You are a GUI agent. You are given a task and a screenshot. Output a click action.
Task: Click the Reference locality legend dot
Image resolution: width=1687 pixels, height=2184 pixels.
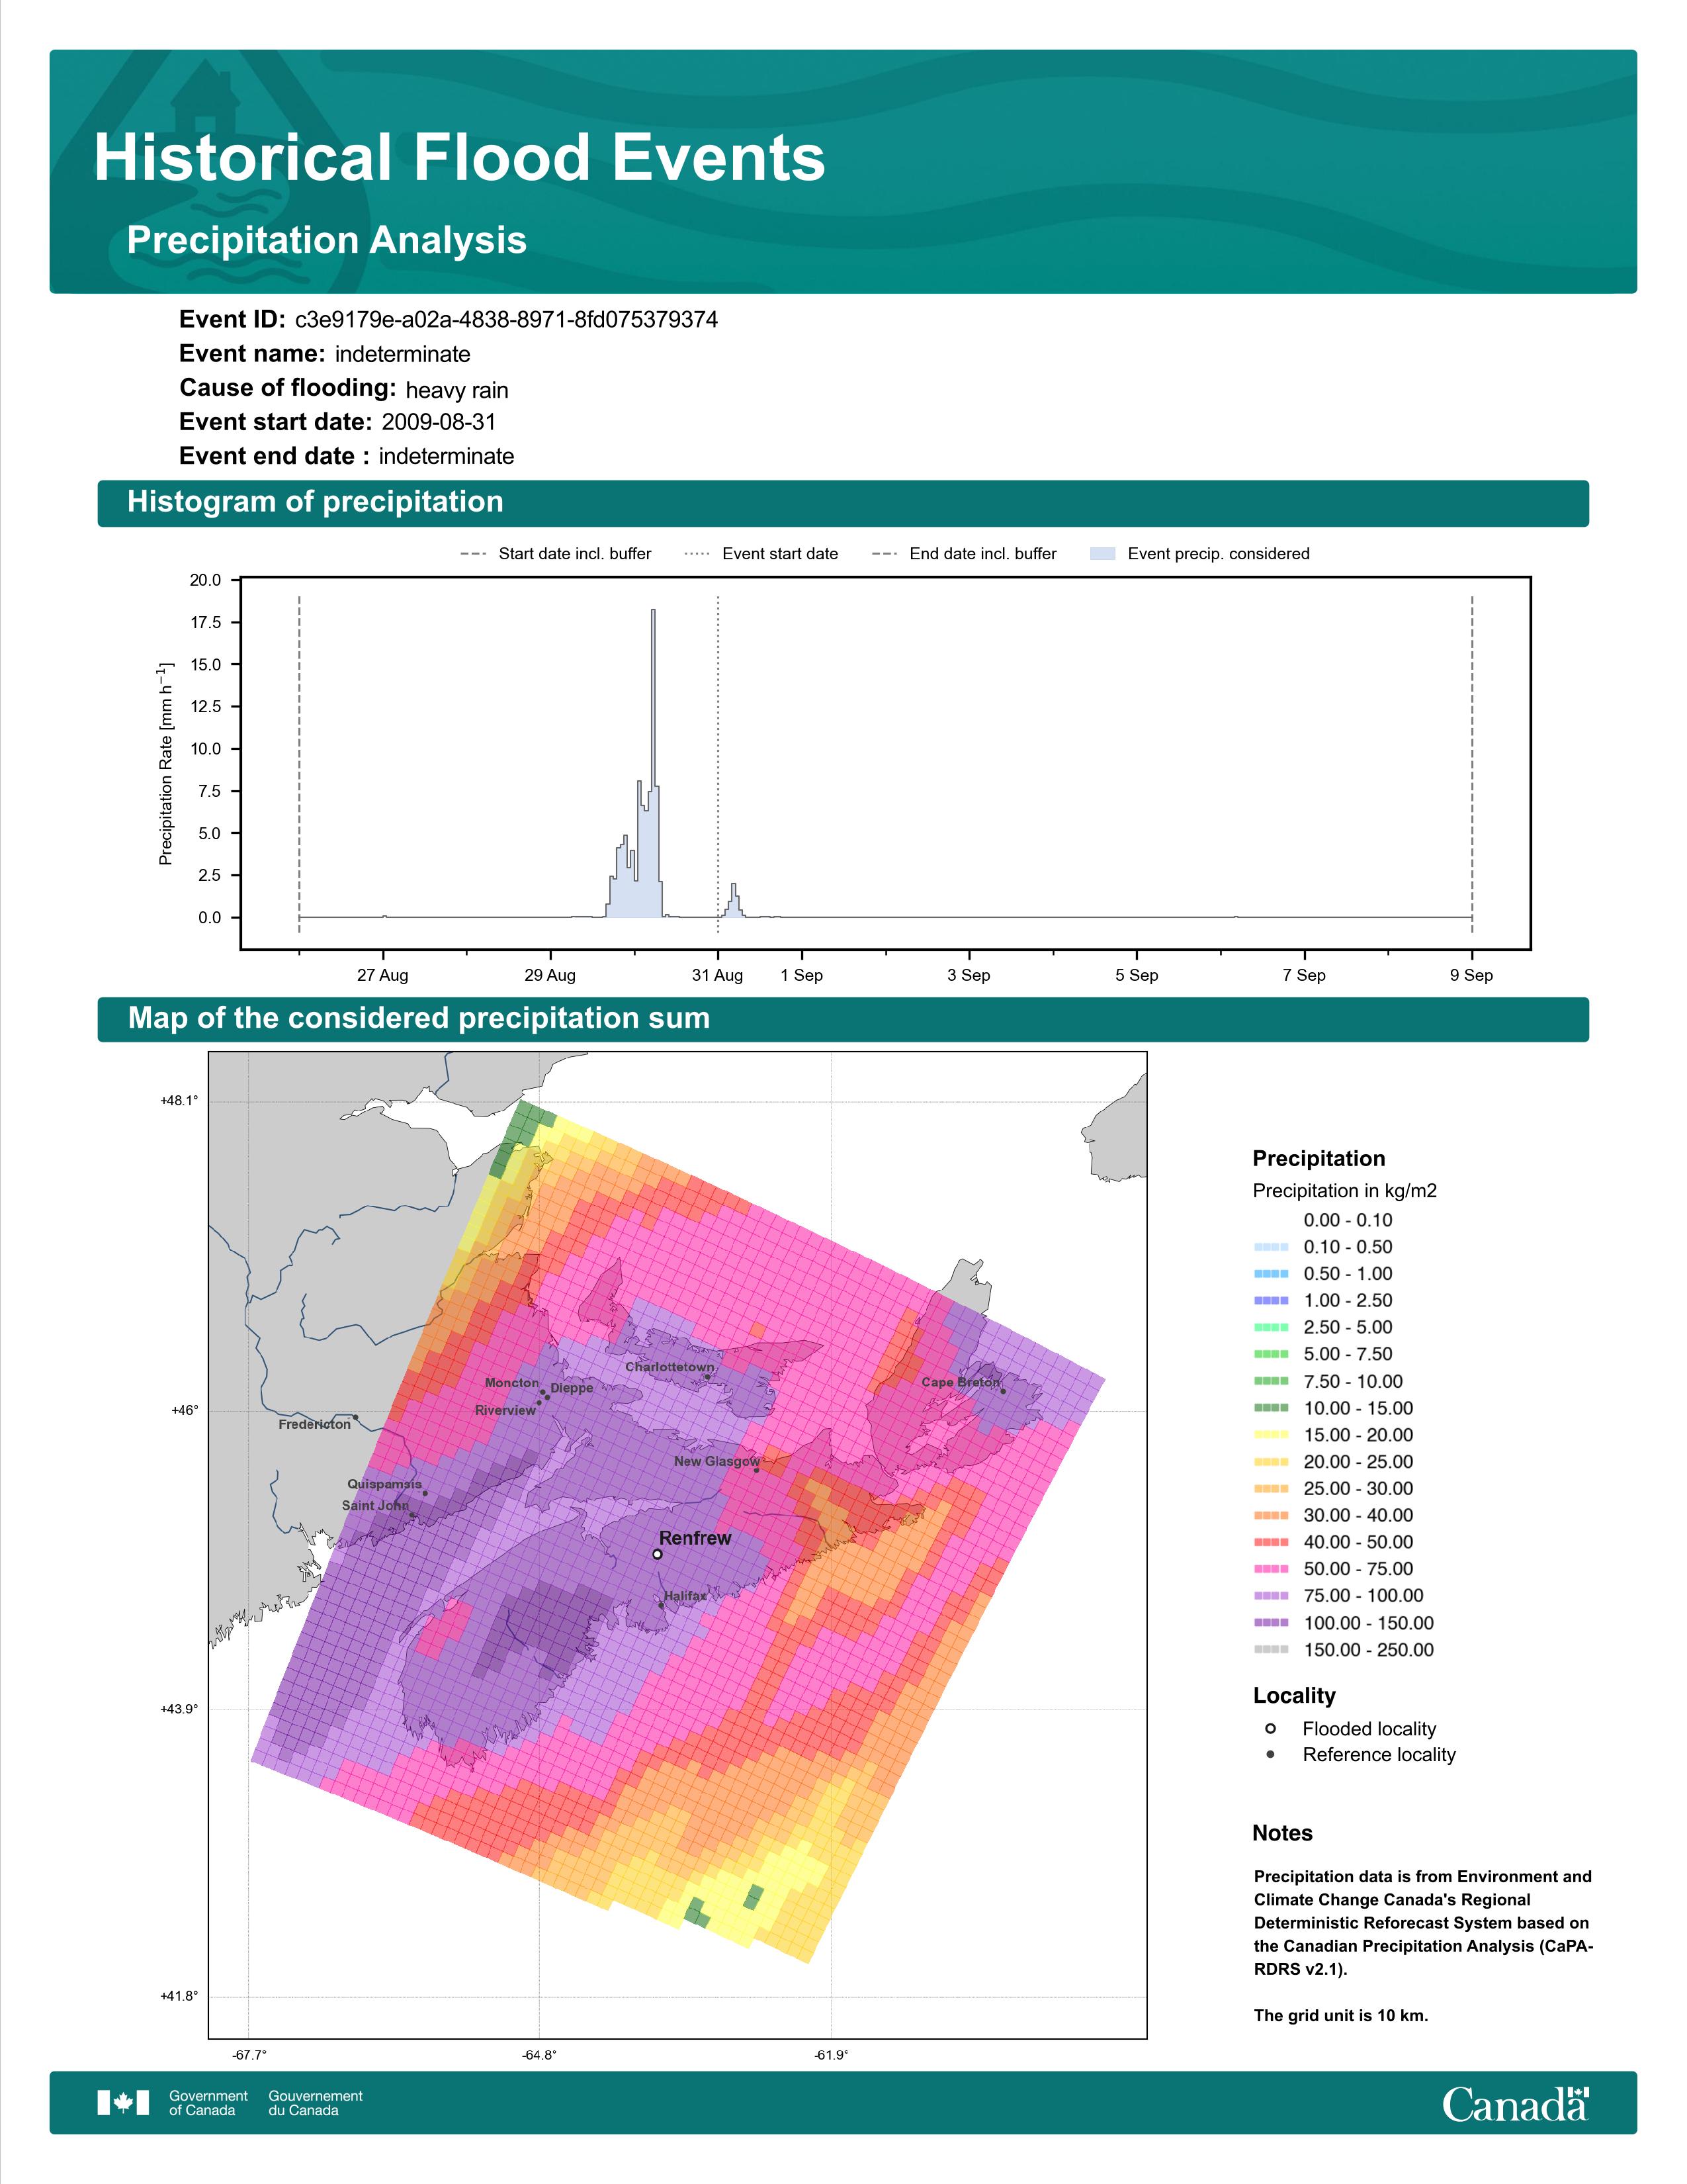(x=1270, y=1754)
